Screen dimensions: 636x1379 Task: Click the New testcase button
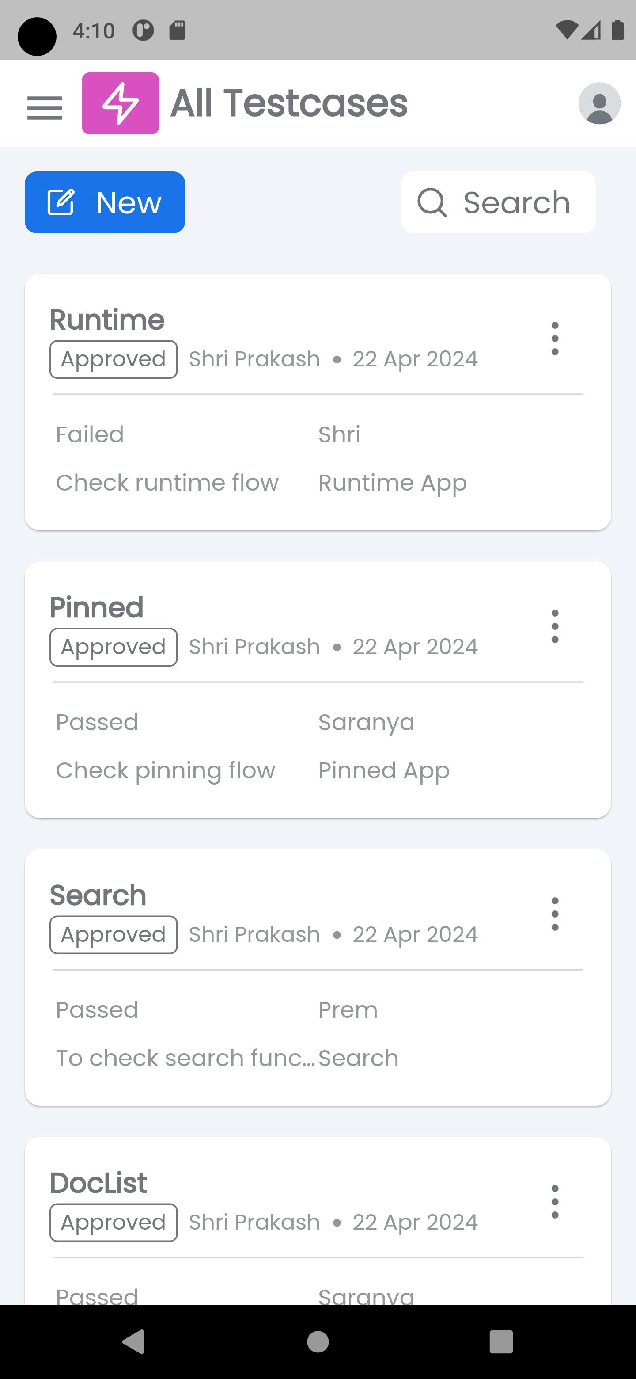(105, 202)
